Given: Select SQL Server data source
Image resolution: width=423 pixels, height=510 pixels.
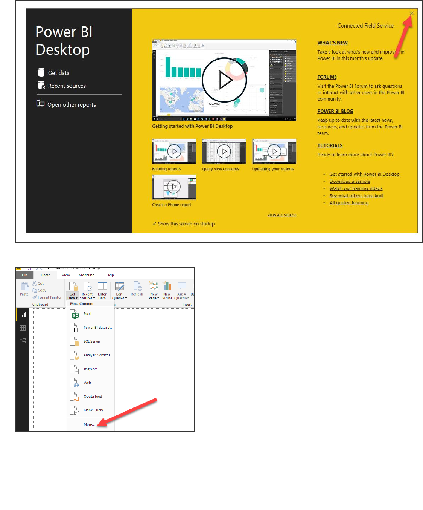Looking at the screenshot, I should pos(90,342).
